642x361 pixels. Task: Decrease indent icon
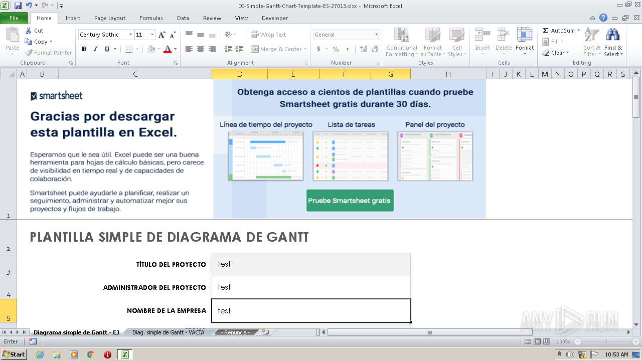(228, 49)
